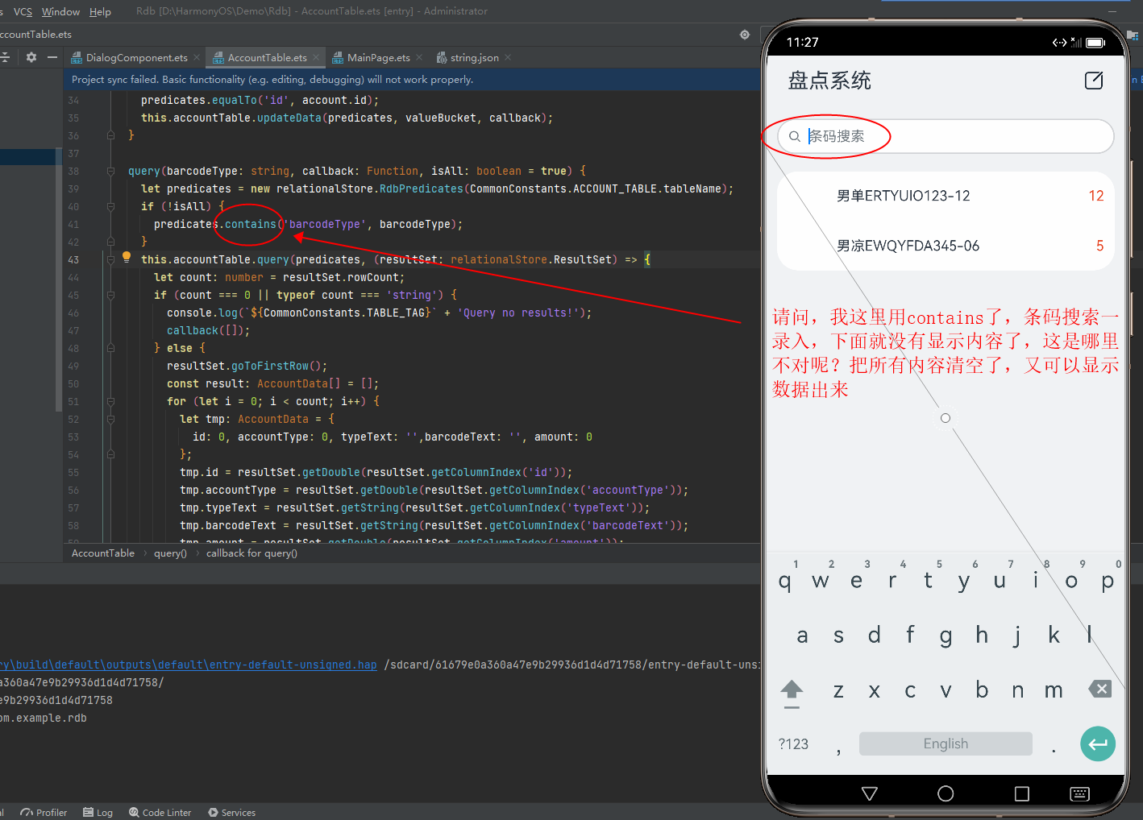
Task: Tap the k key on keyboard
Action: pos(1054,636)
